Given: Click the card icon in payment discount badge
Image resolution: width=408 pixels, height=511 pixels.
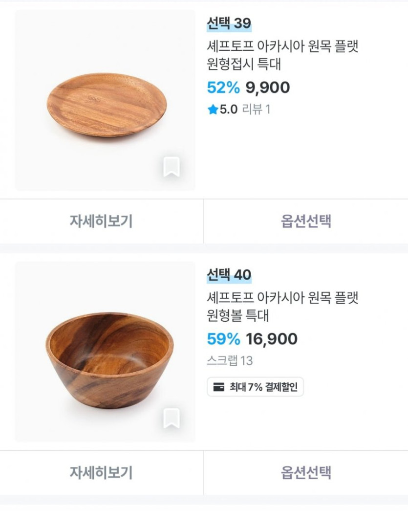Looking at the screenshot, I should pyautogui.click(x=219, y=388).
